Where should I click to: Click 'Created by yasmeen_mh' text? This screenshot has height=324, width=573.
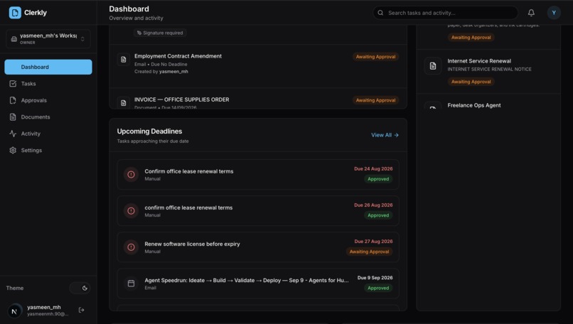pyautogui.click(x=161, y=72)
